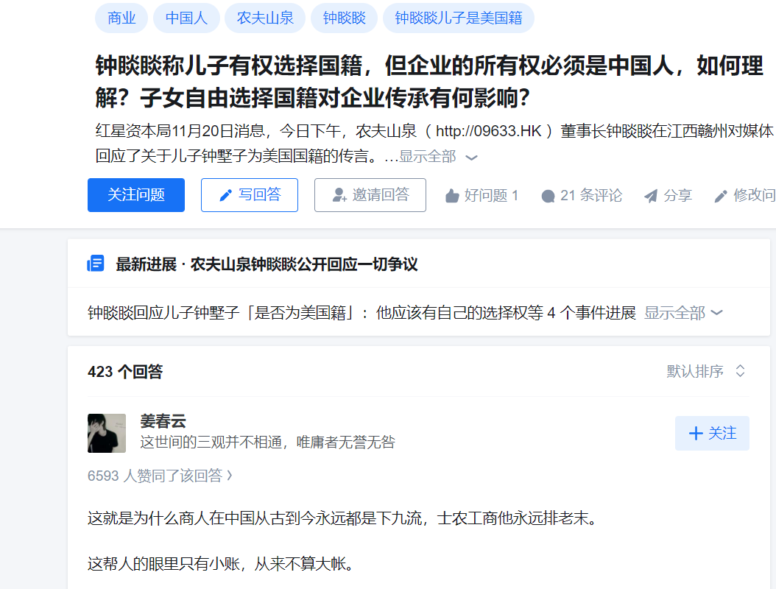Toggle 关注问题 follow question button
This screenshot has width=776, height=589.
coord(136,195)
